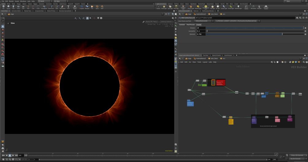Add a Point Light from shelf
Screen dimensions: 308x162
click(x=164, y=7)
